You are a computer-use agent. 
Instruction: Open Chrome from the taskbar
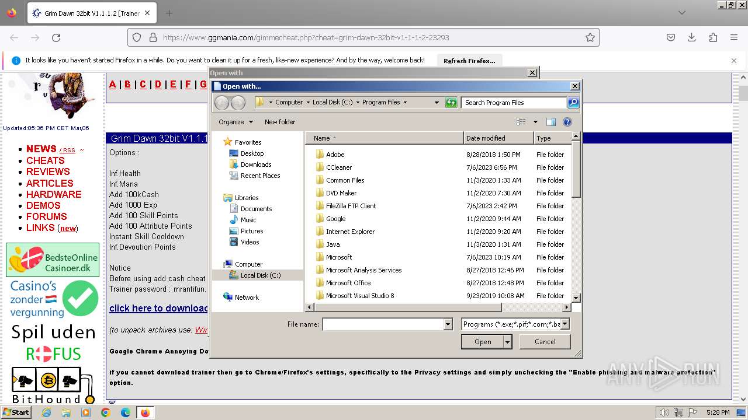pyautogui.click(x=106, y=412)
